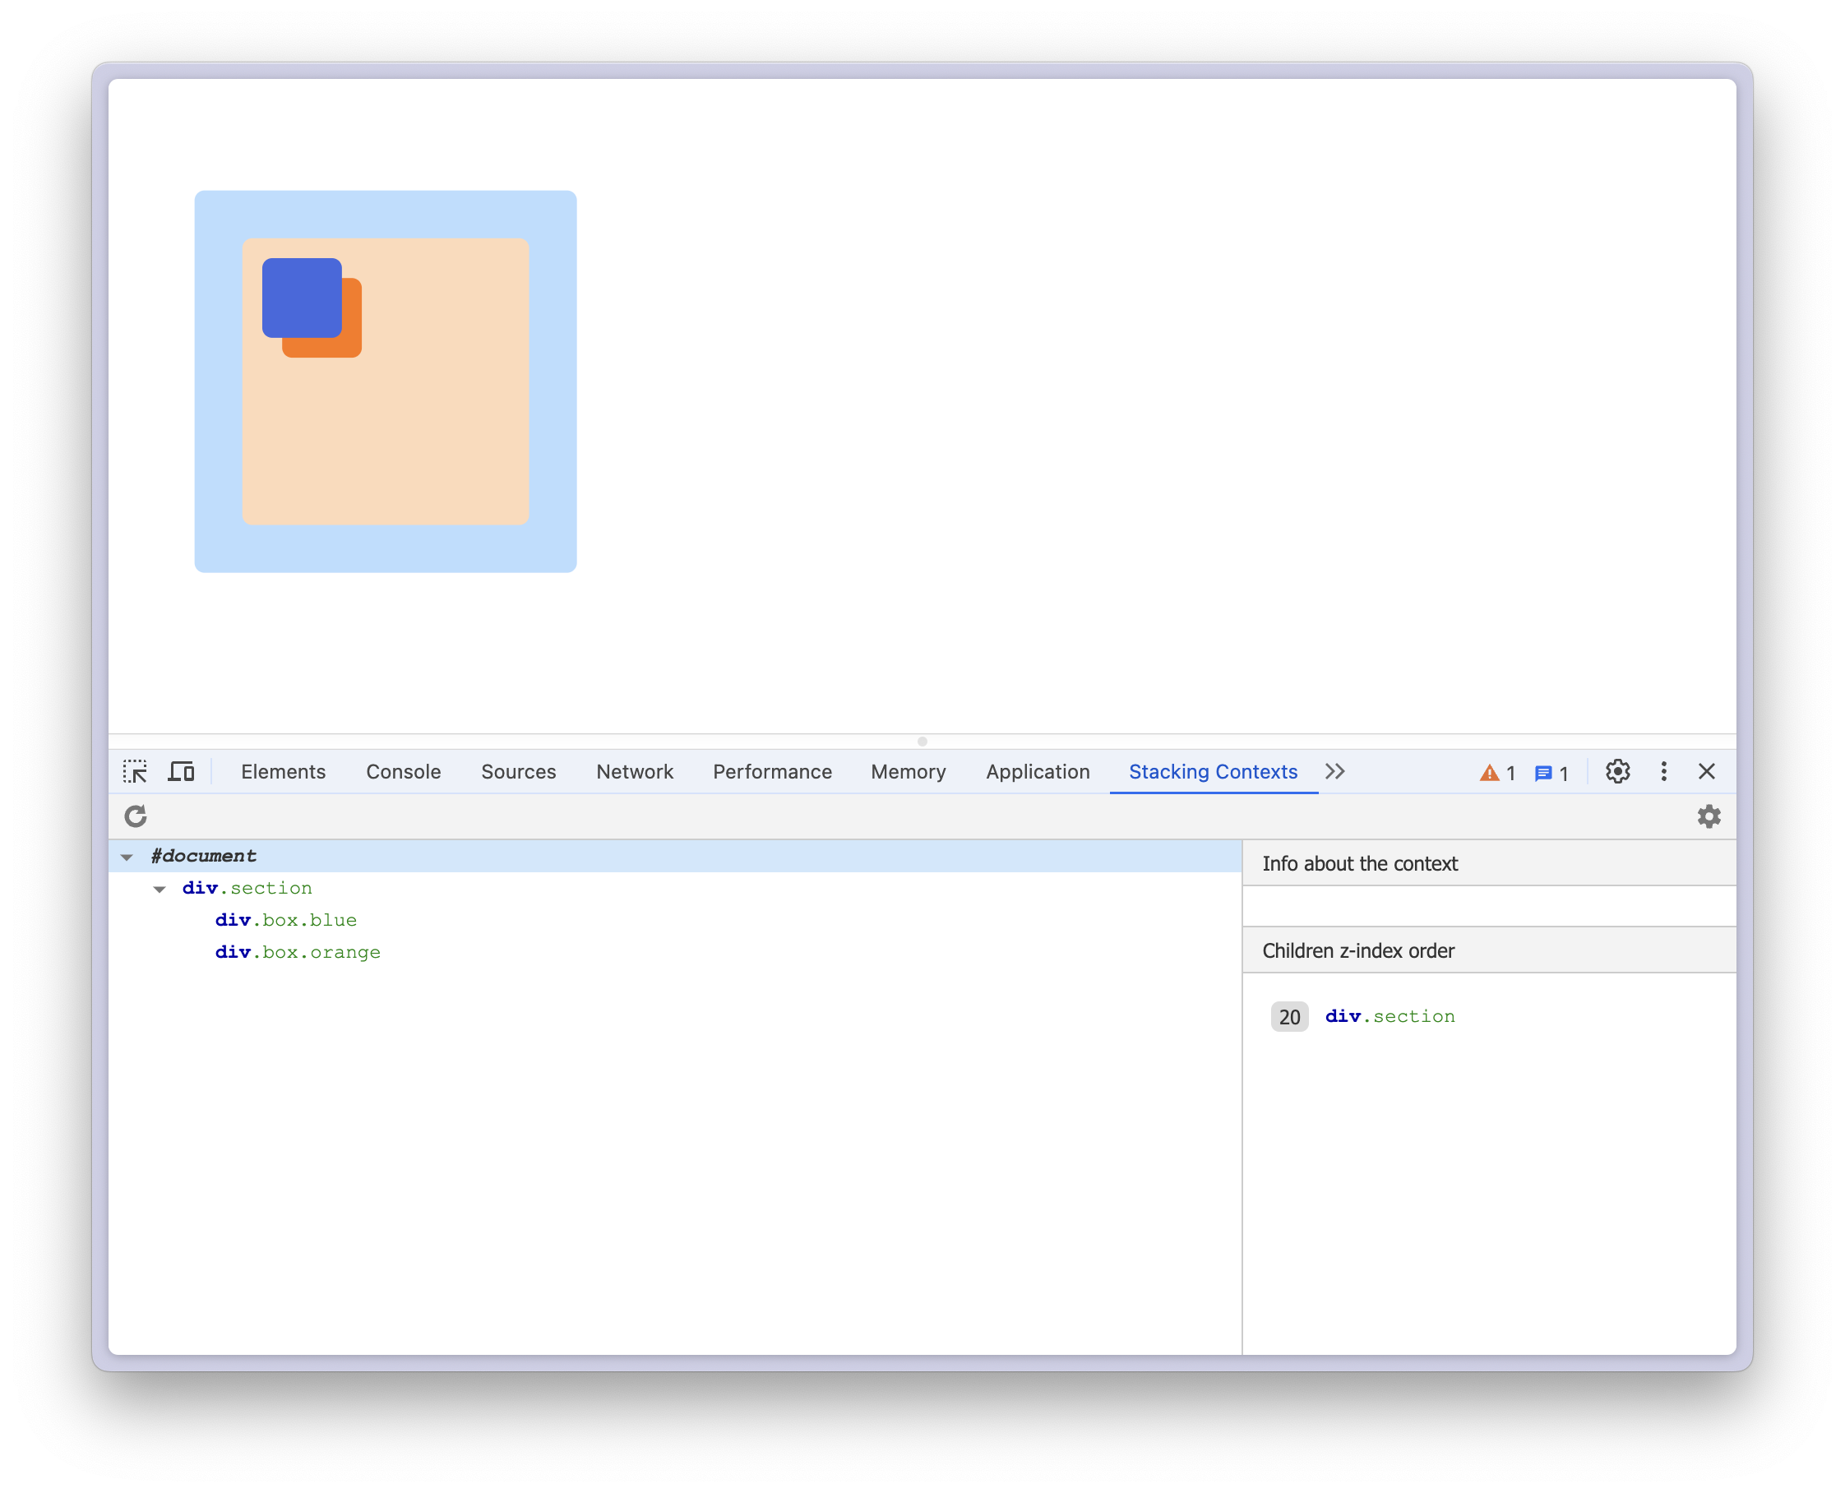Open the Network tab
Viewport: 1845px width, 1493px height.
pos(634,771)
